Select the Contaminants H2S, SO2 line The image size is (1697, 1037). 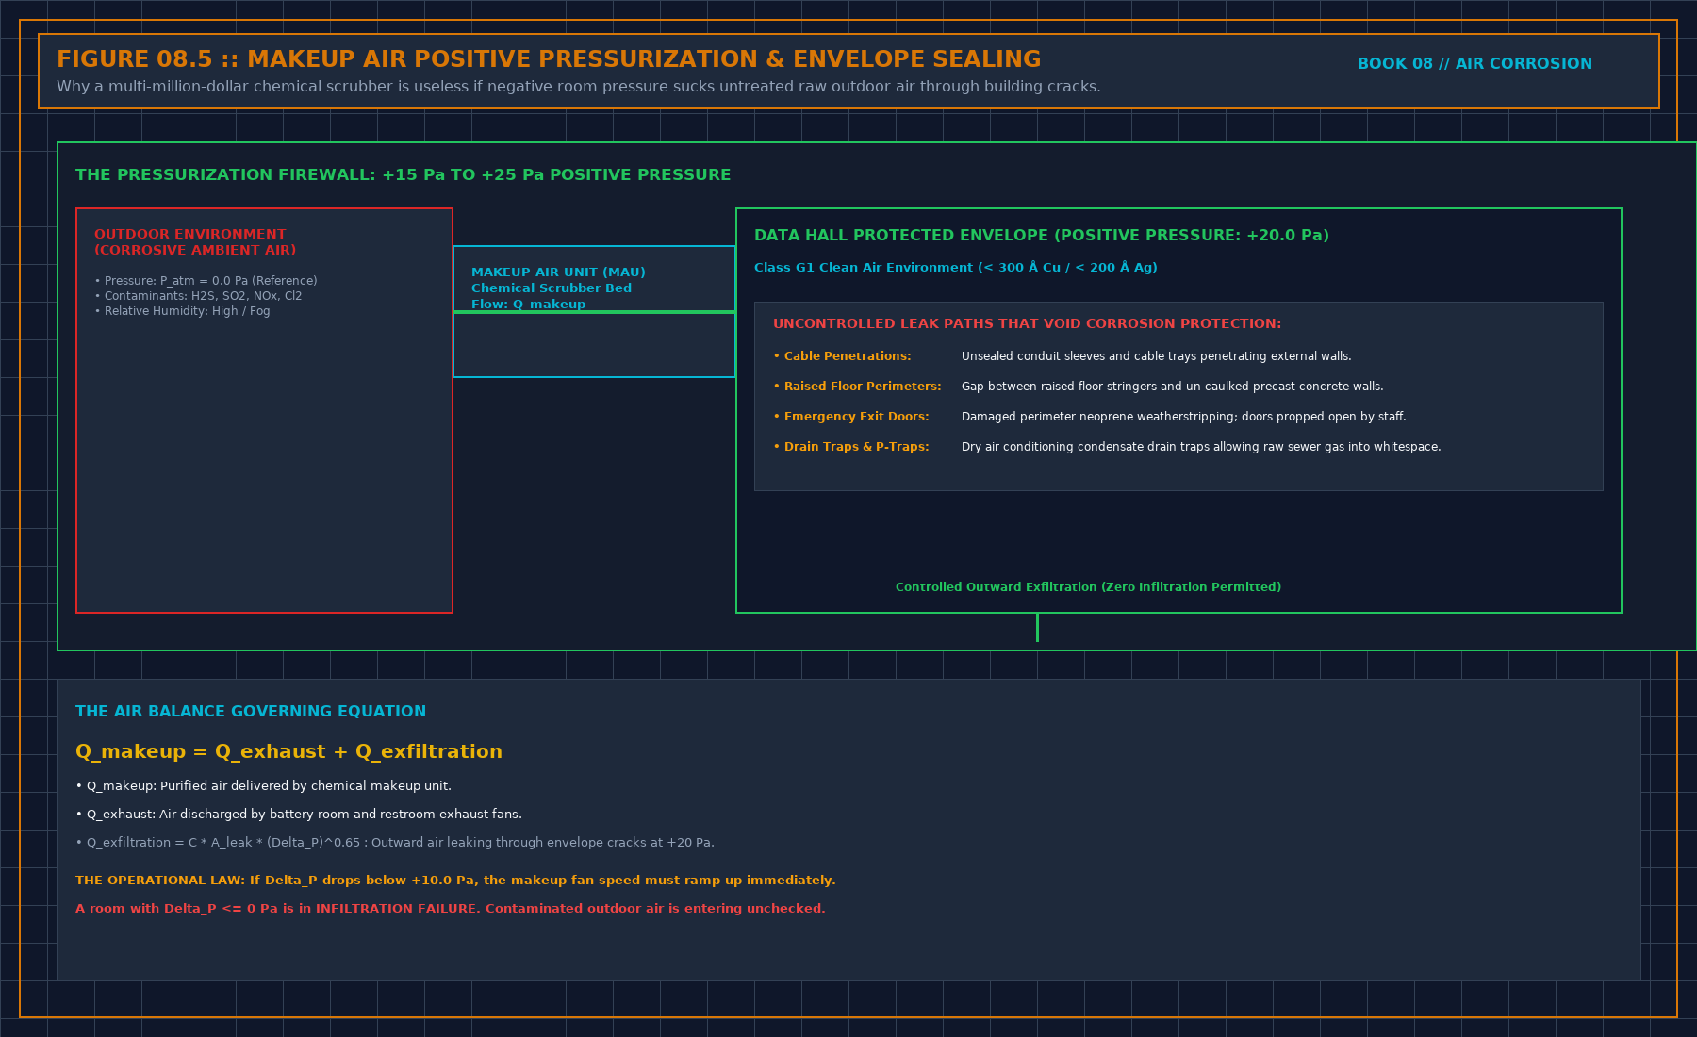(198, 296)
